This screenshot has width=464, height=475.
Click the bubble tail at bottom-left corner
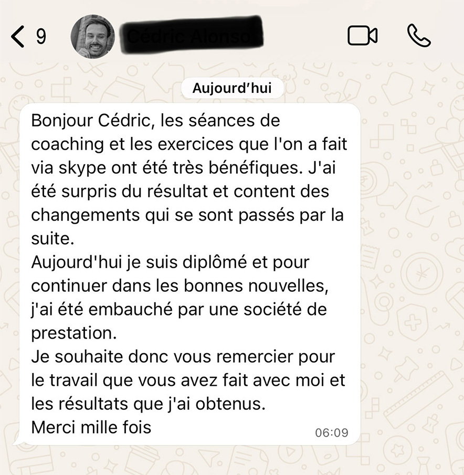click(19, 441)
